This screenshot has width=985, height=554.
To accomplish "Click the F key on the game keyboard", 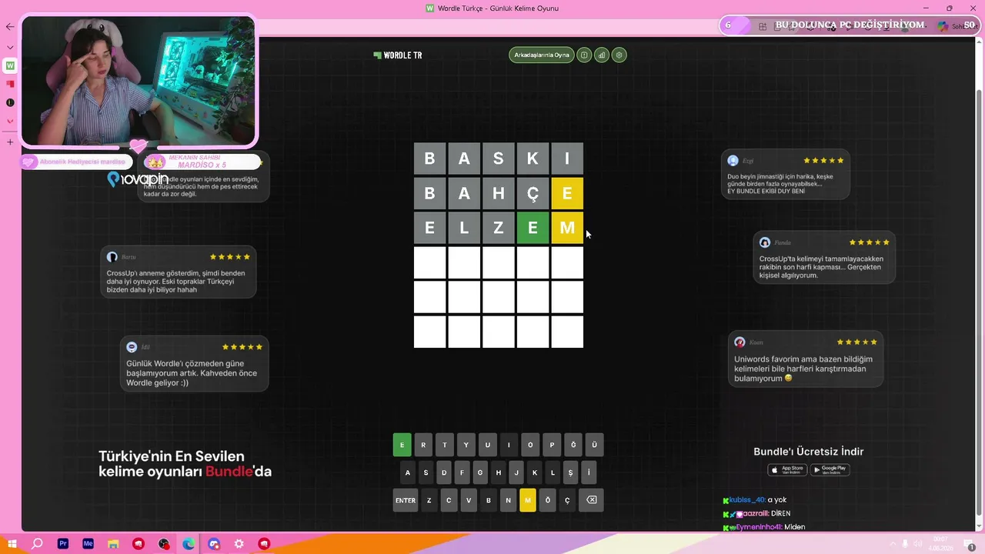I will coord(462,472).
